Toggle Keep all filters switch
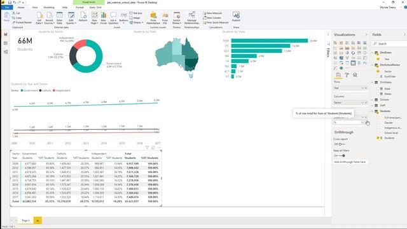The image size is (407, 229). [341, 155]
